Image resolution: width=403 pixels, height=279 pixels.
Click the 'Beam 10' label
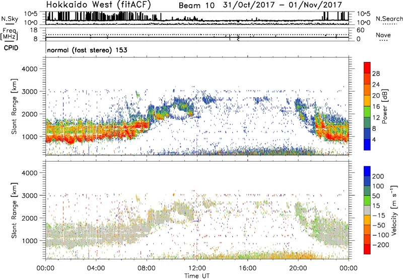click(196, 6)
